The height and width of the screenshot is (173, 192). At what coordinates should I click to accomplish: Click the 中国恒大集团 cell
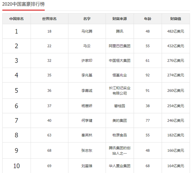click(x=120, y=60)
